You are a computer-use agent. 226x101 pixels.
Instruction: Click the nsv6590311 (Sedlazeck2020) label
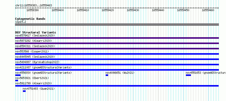point(35,46)
